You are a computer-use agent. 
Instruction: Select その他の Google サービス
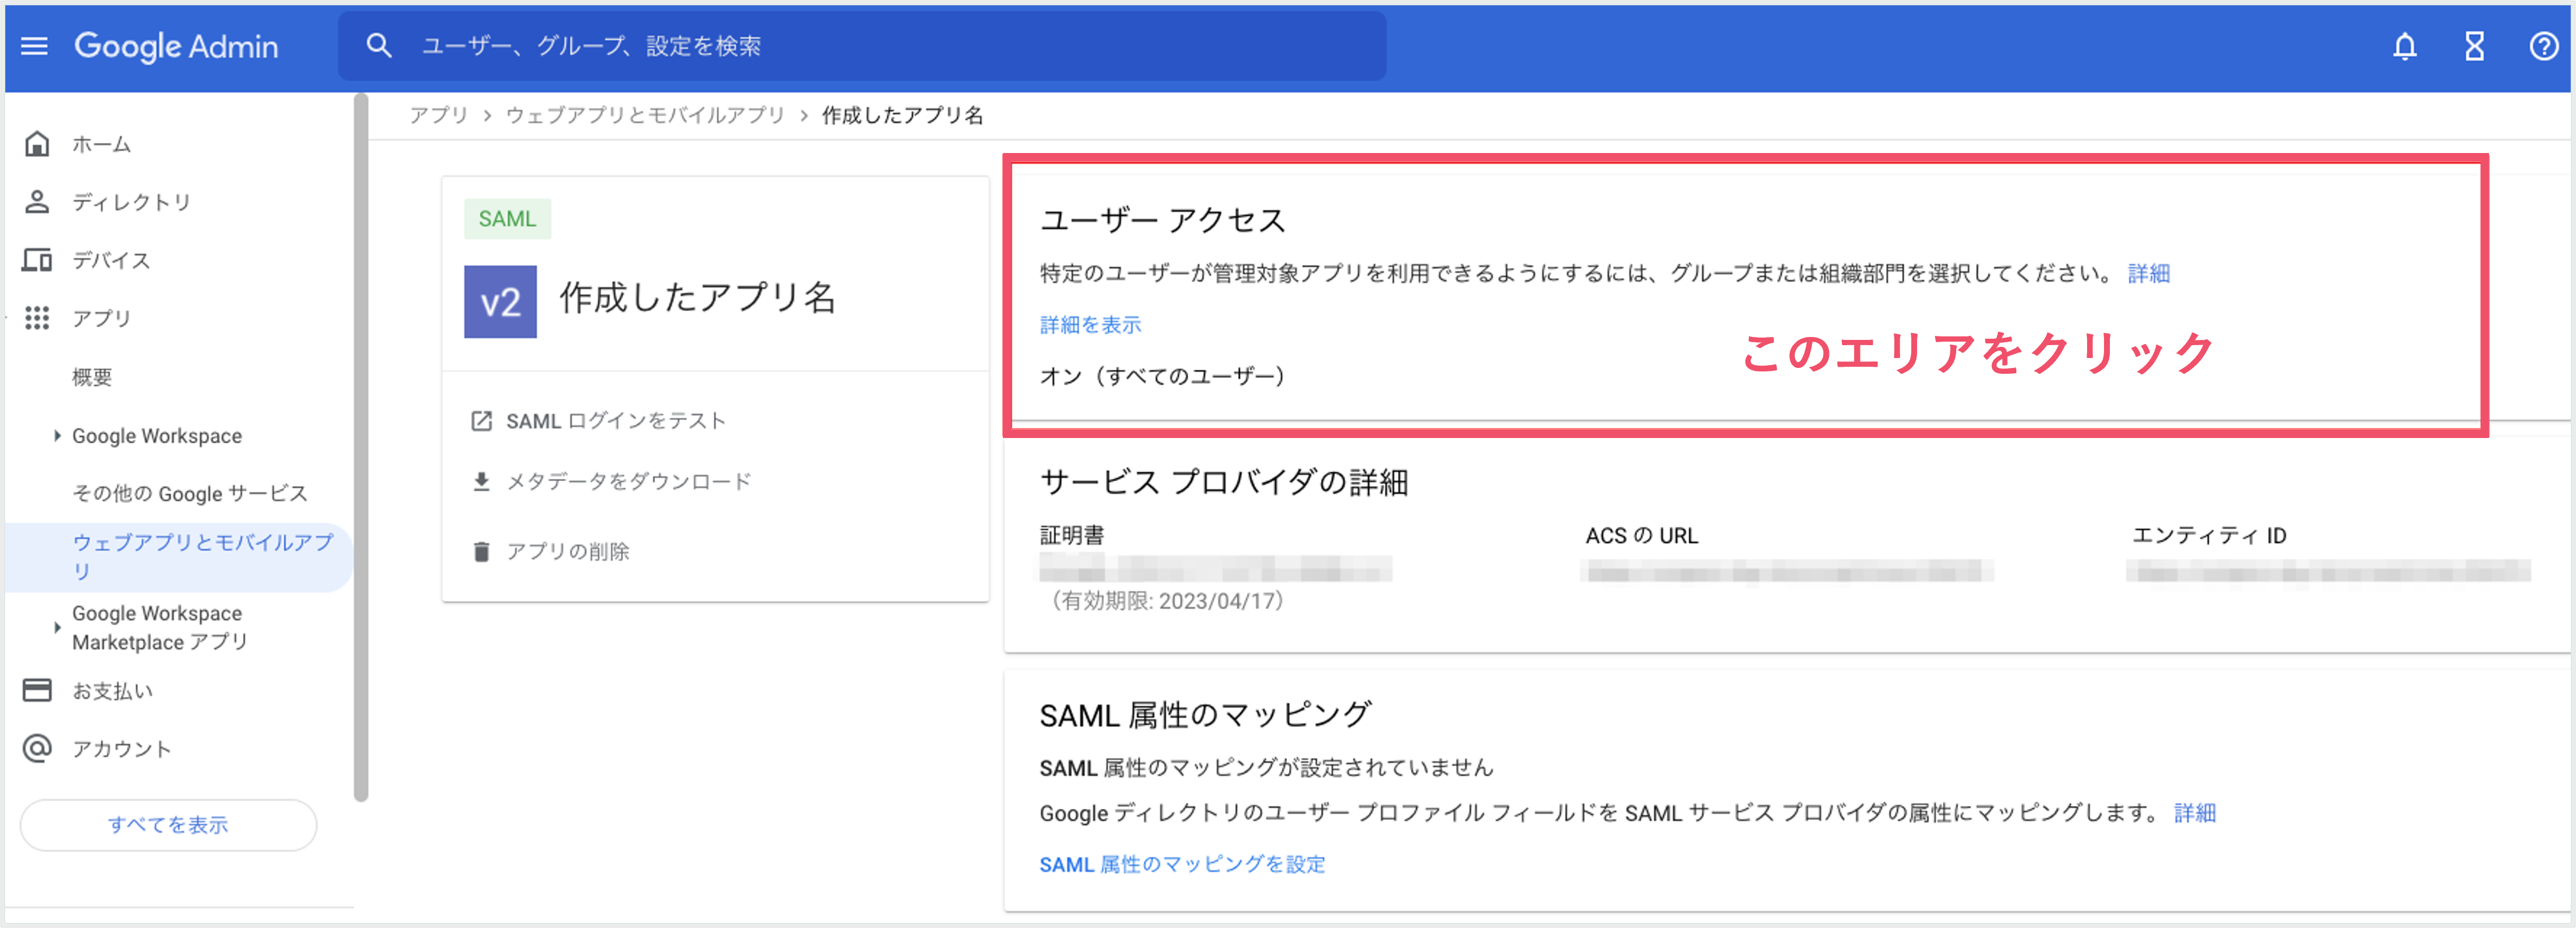(190, 493)
